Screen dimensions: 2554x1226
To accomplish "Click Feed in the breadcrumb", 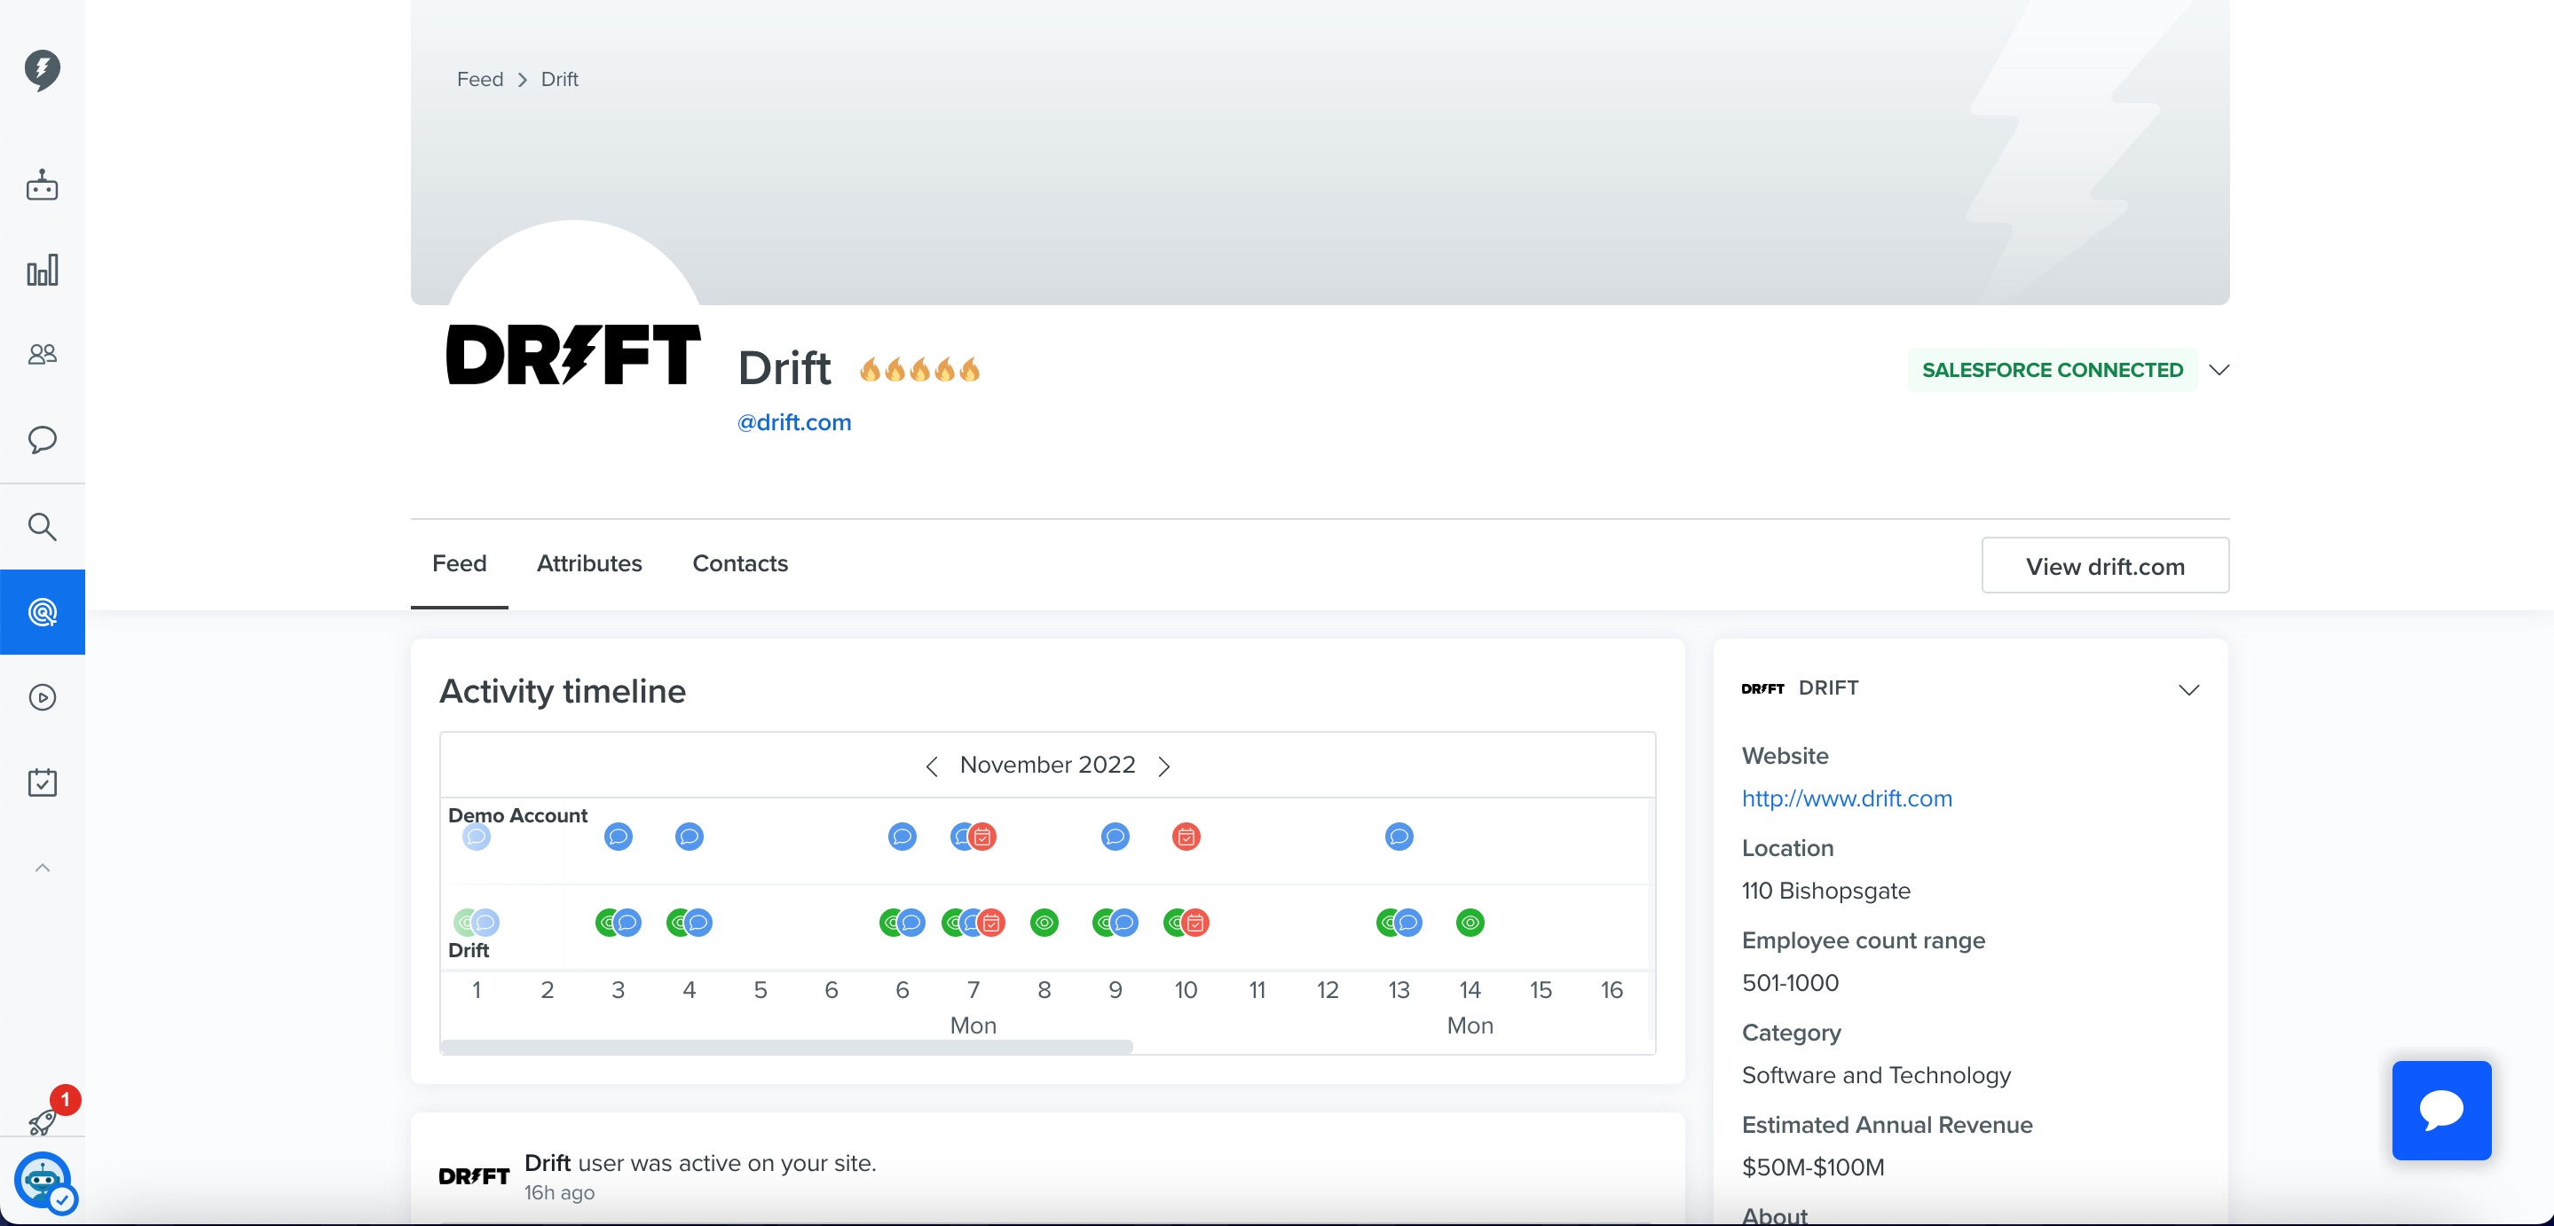I will click(x=480, y=79).
